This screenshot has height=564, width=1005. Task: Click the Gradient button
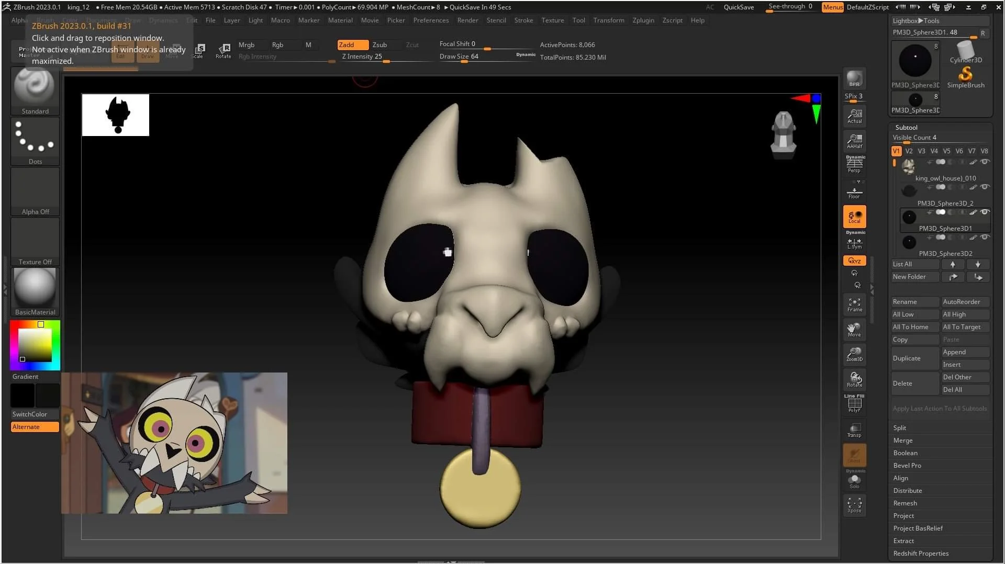[35, 377]
